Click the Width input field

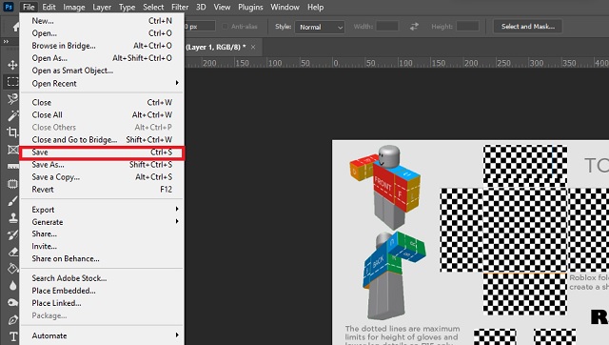click(x=387, y=27)
